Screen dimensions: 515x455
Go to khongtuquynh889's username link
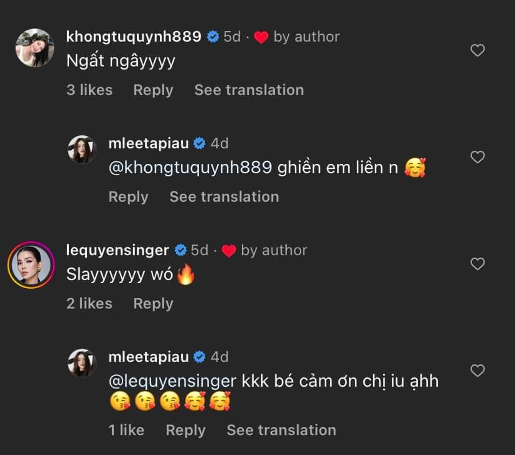(x=133, y=37)
